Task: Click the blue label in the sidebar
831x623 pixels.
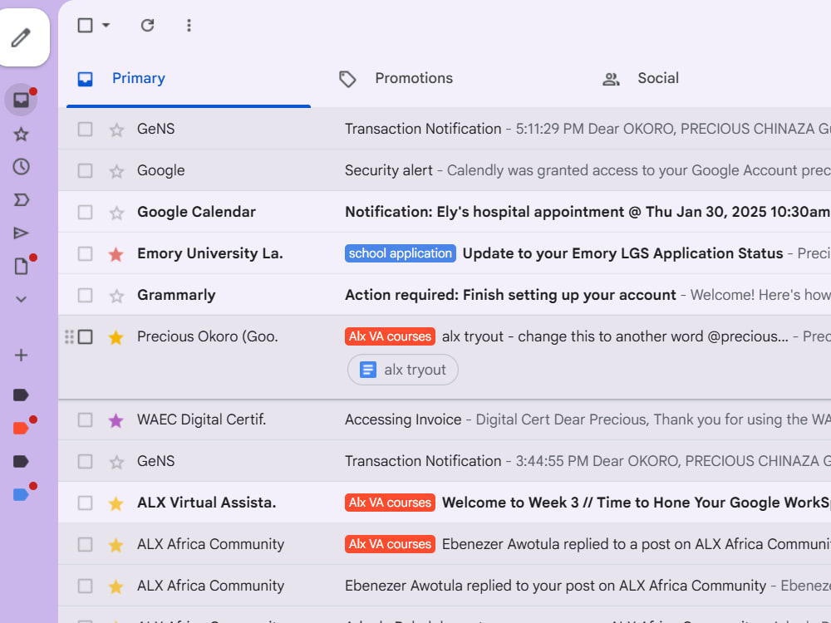Action: point(21,495)
